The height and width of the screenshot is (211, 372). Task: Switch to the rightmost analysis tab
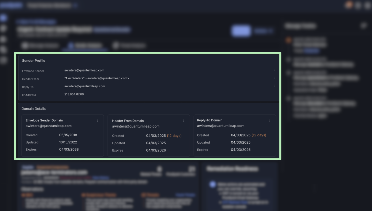129,45
